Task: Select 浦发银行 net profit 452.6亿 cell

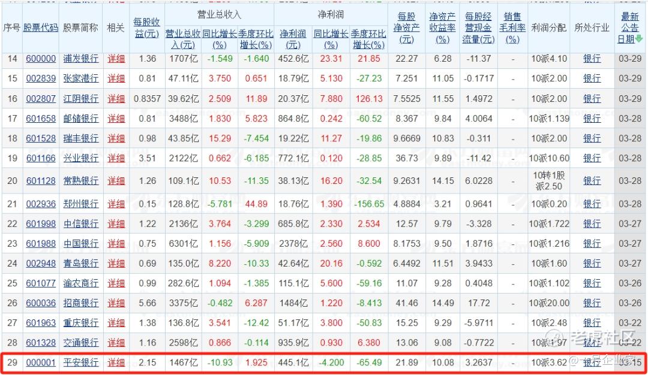Action: (293, 59)
